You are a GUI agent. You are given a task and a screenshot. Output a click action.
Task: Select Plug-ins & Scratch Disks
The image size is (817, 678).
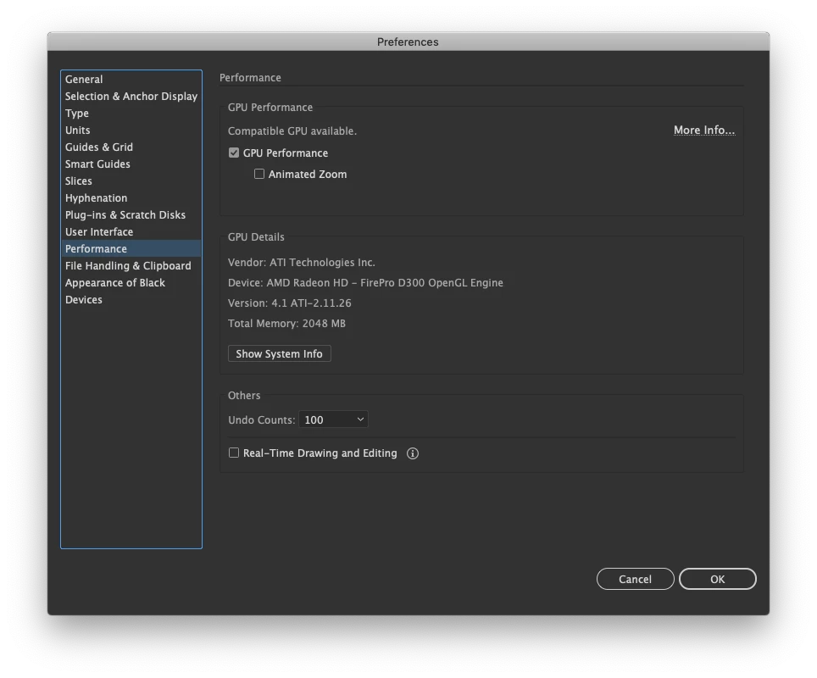(x=131, y=214)
